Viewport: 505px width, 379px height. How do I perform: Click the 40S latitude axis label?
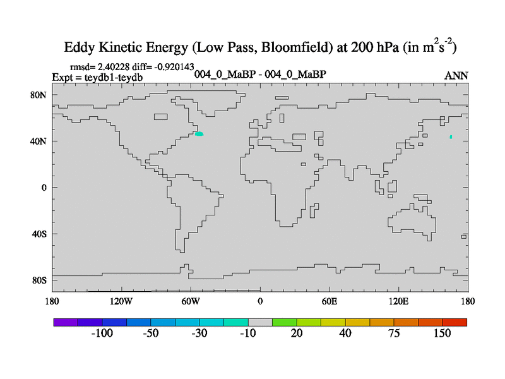point(39,234)
